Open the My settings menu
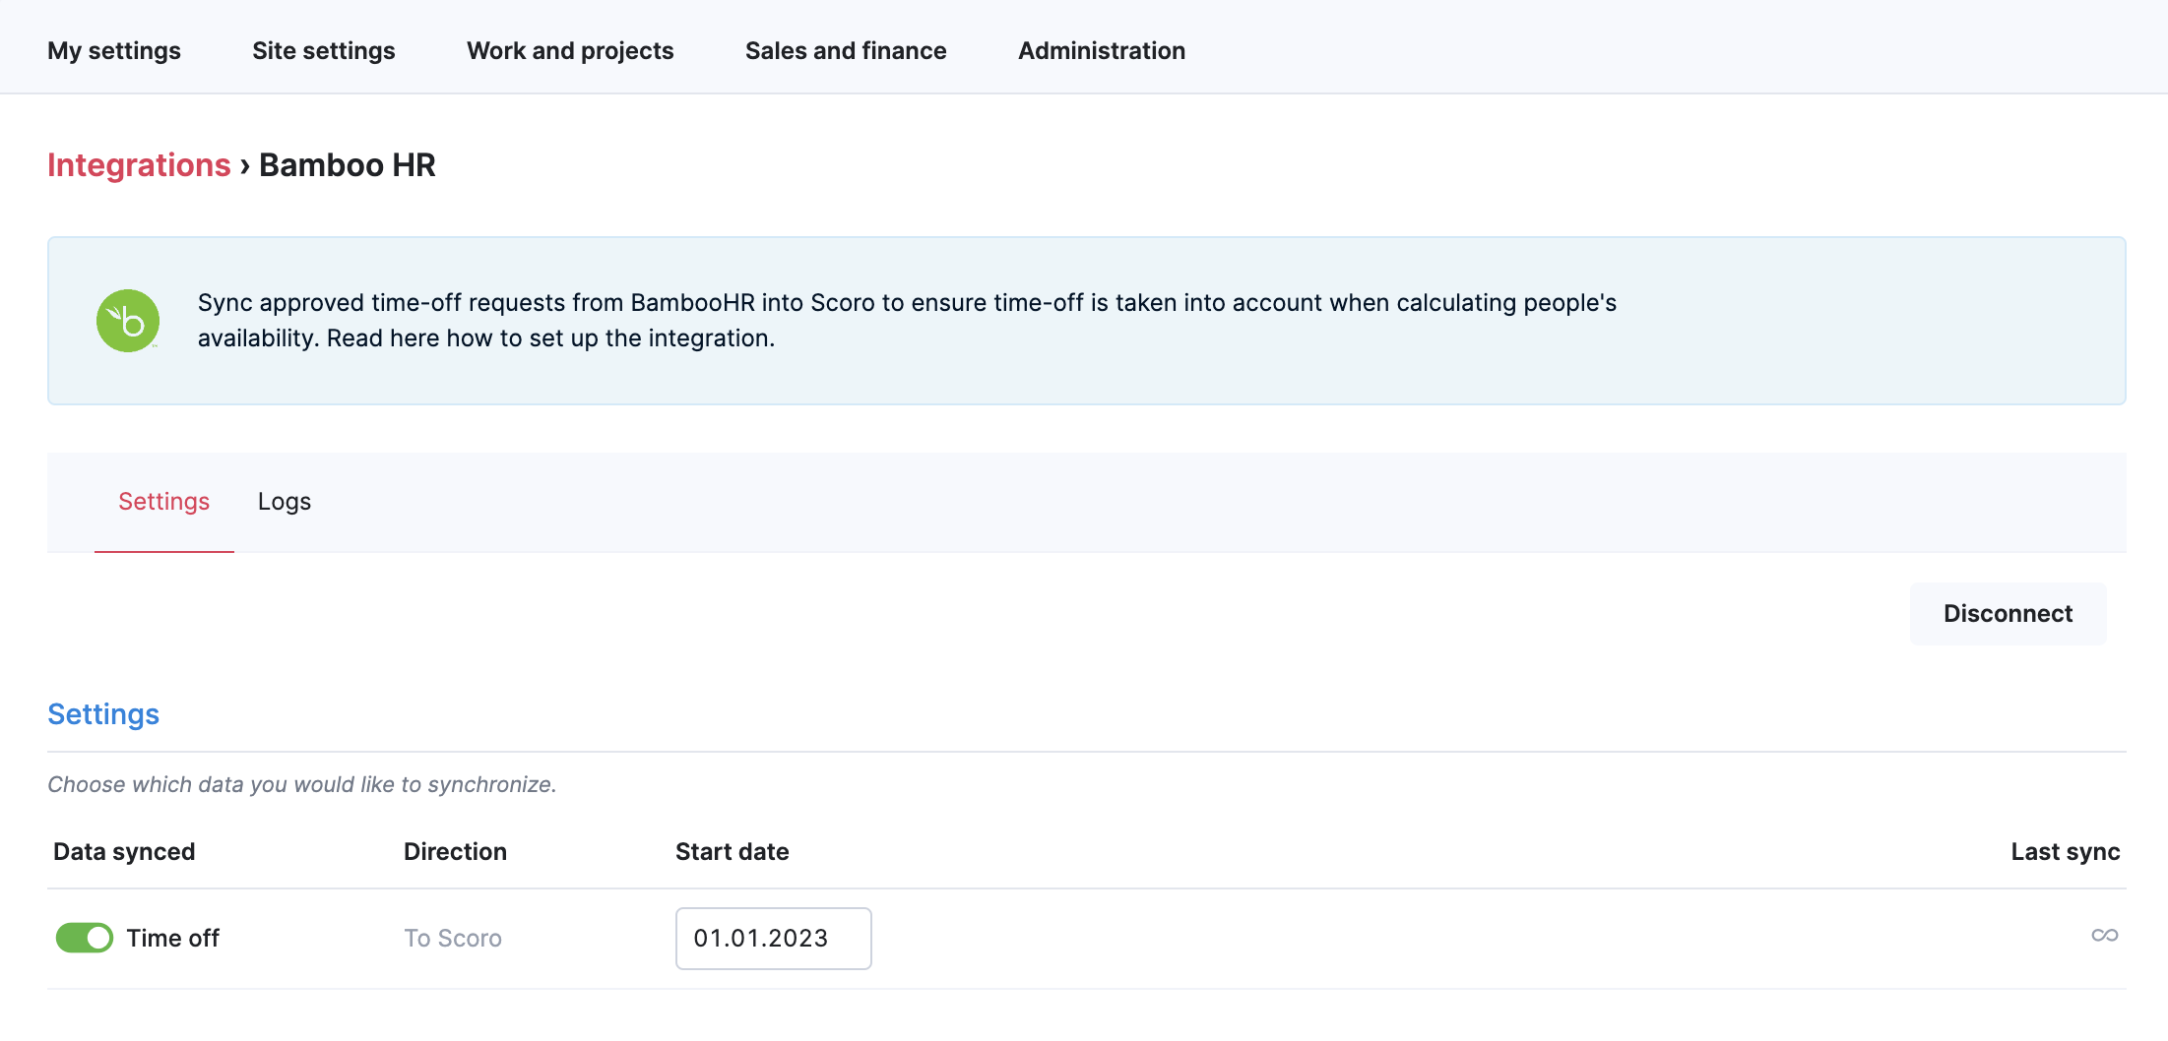The width and height of the screenshot is (2168, 1041). click(114, 51)
